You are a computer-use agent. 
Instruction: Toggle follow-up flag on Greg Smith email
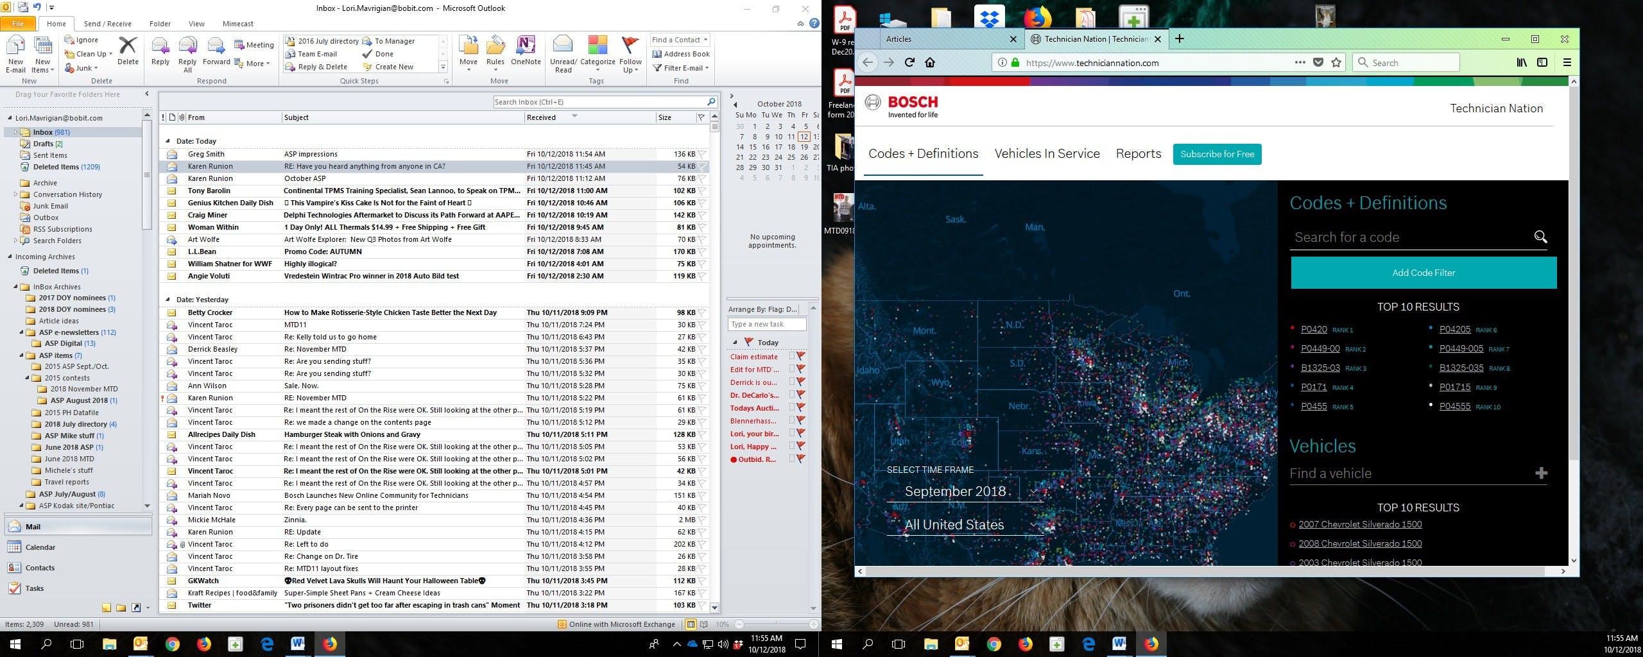pyautogui.click(x=702, y=154)
